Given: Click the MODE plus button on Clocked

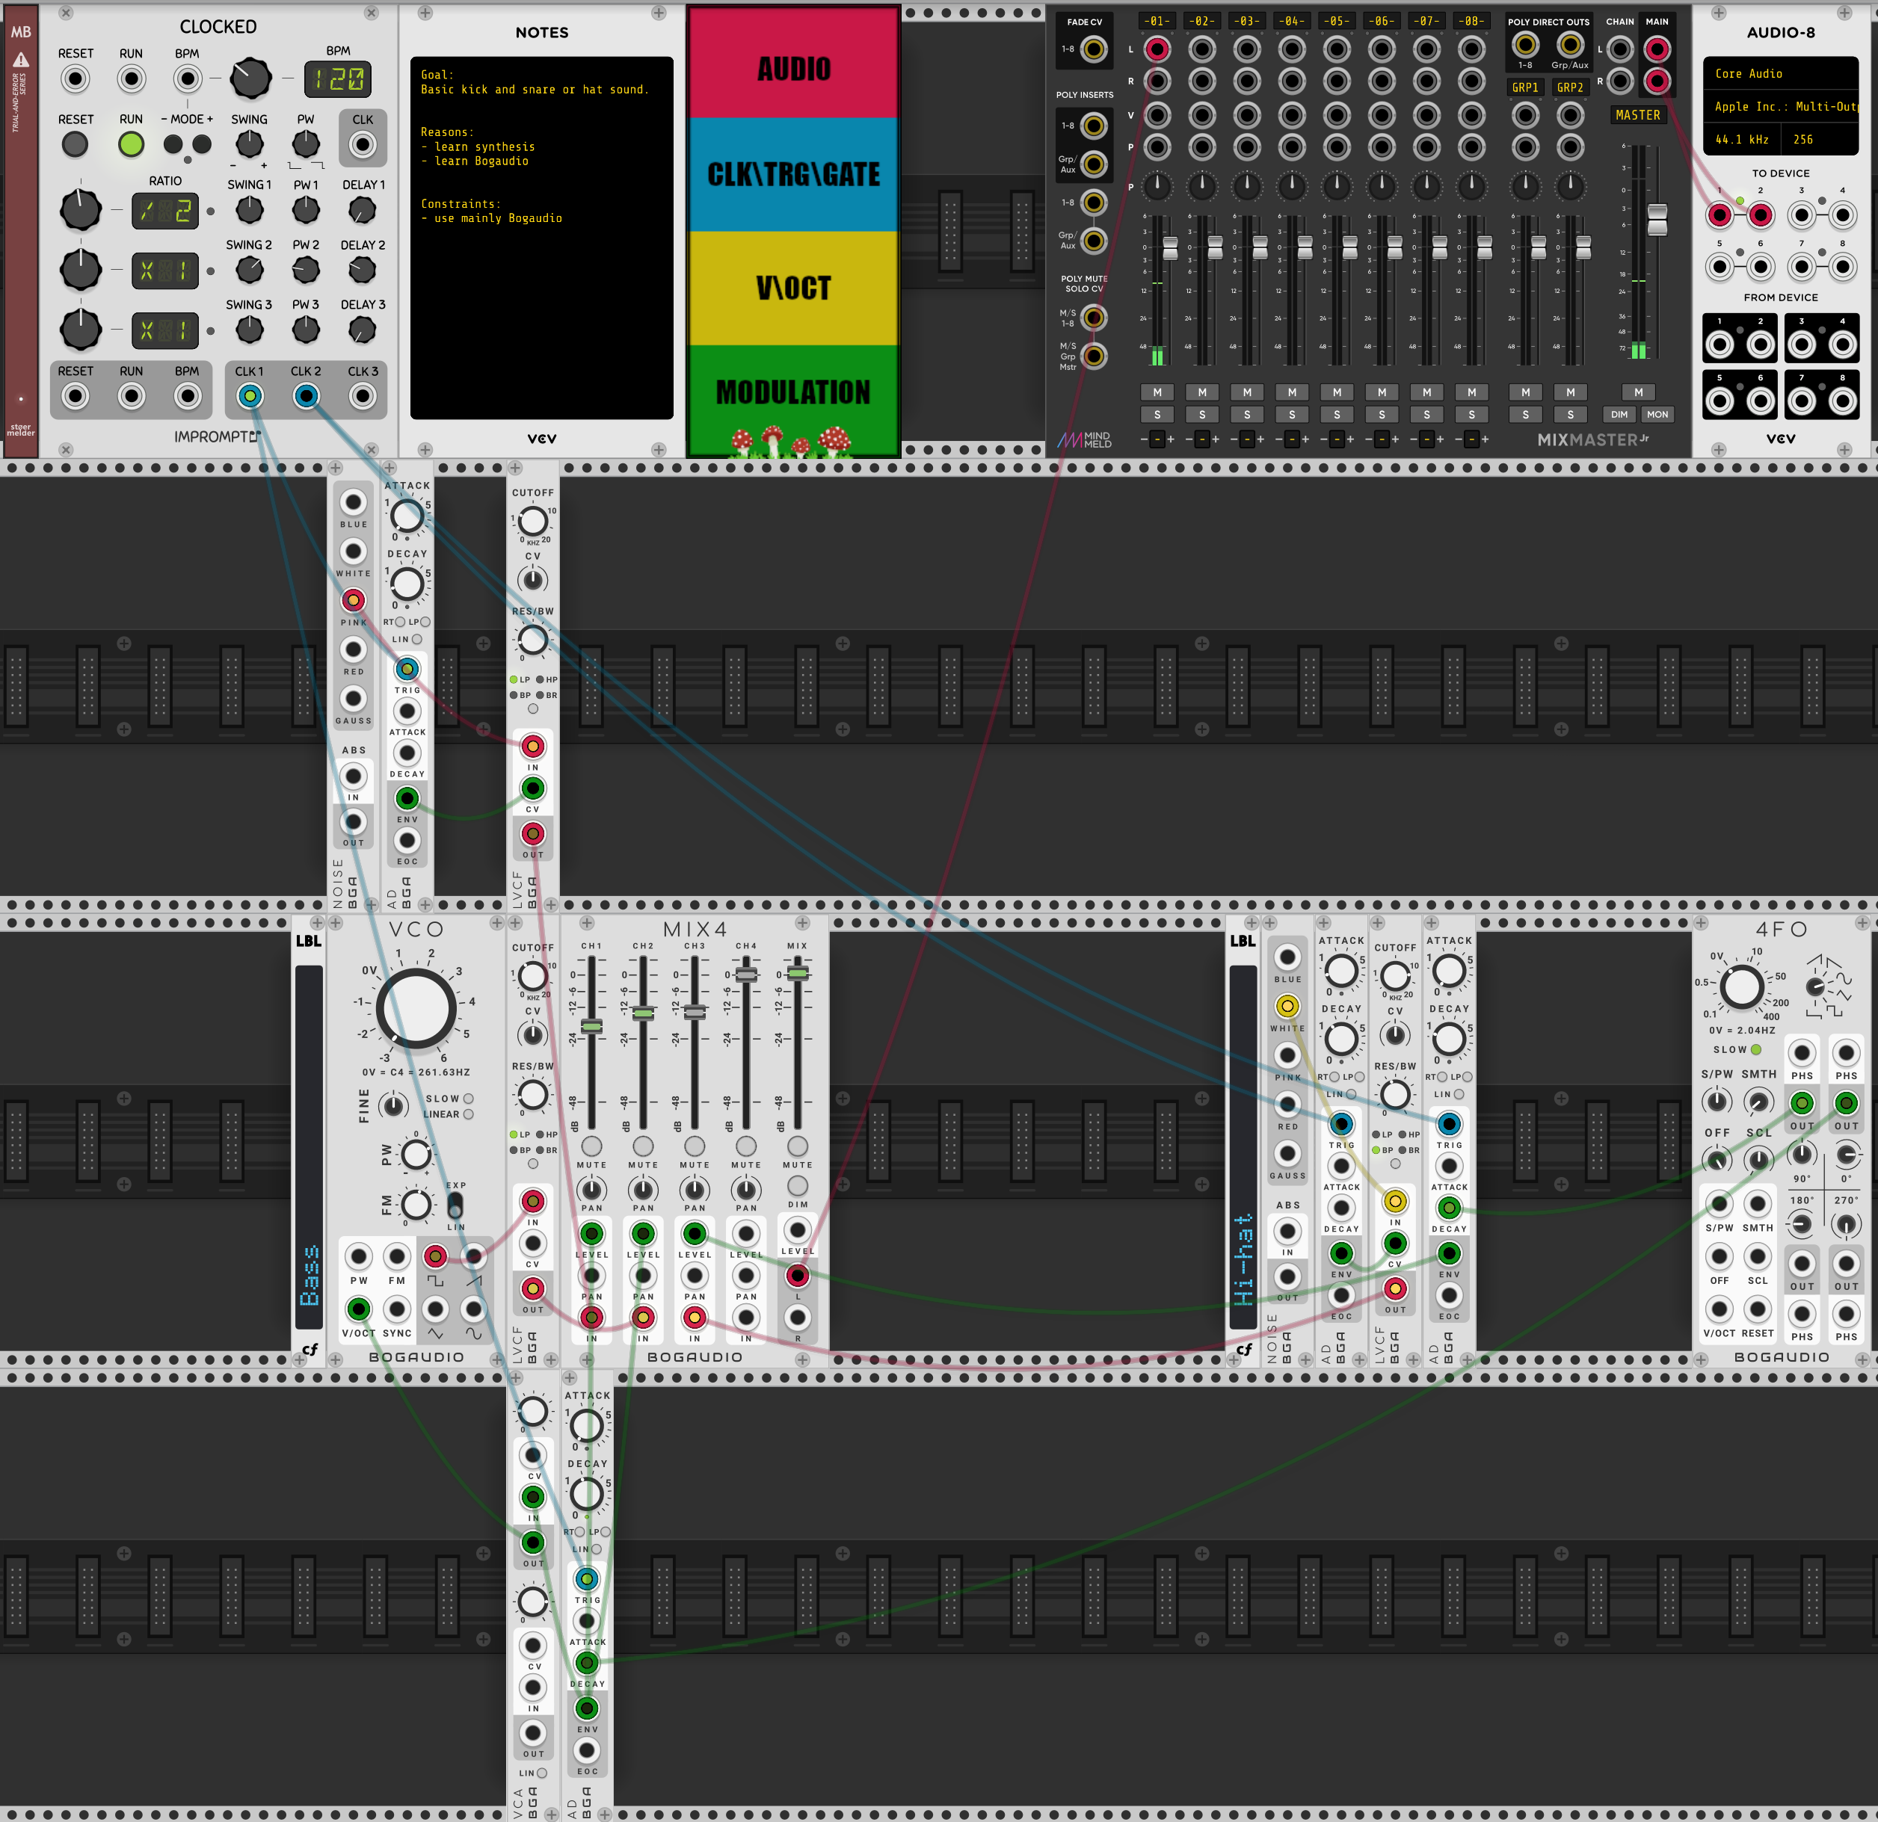Looking at the screenshot, I should tap(202, 145).
